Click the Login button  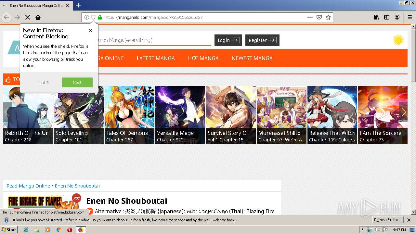click(x=228, y=40)
